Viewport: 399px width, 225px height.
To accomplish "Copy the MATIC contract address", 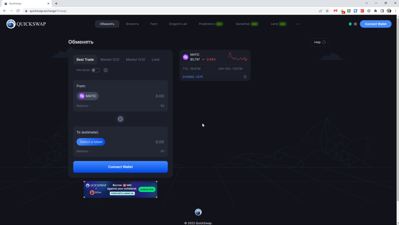I will [x=245, y=77].
